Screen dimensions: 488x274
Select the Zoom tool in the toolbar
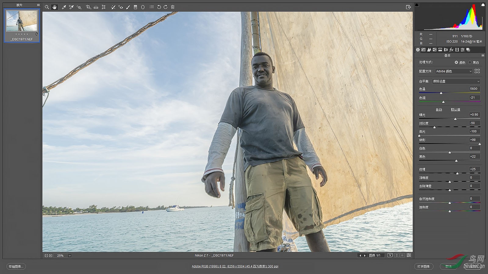(47, 7)
